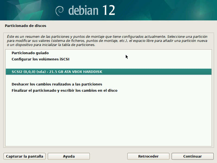Click the first line "Éste es un resumen" text
This screenshot has width=217, height=163.
tap(54, 36)
